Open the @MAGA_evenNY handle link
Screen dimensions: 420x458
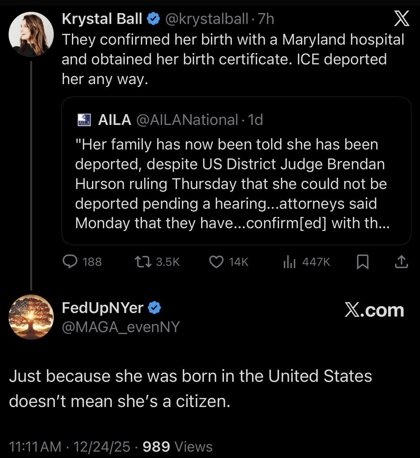(x=121, y=327)
